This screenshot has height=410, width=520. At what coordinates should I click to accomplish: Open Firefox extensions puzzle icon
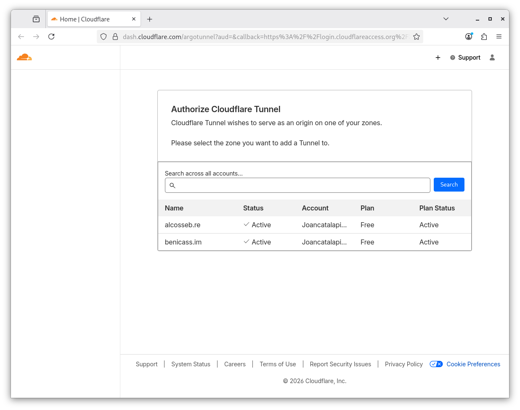(x=484, y=37)
